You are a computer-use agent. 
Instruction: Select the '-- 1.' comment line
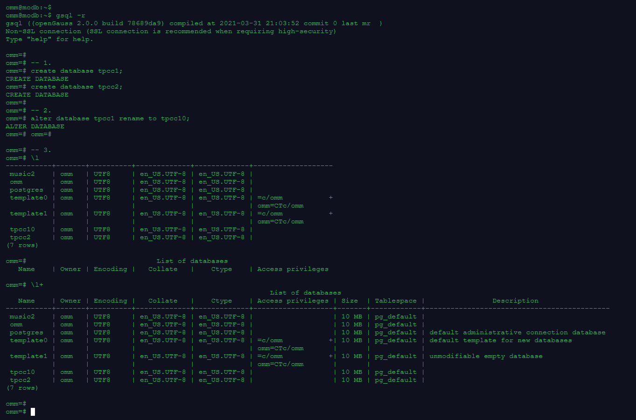pyautogui.click(x=41, y=63)
